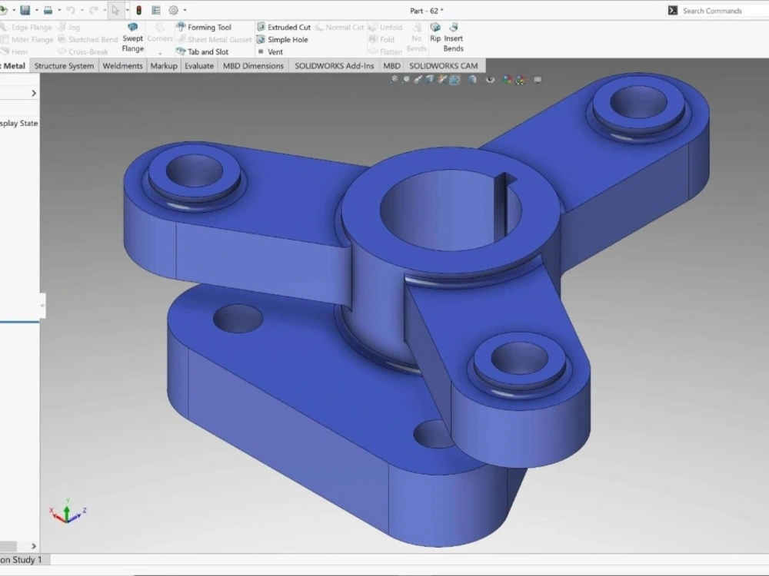Select the Insert Bends command
This screenshot has height=576, width=769.
453,38
